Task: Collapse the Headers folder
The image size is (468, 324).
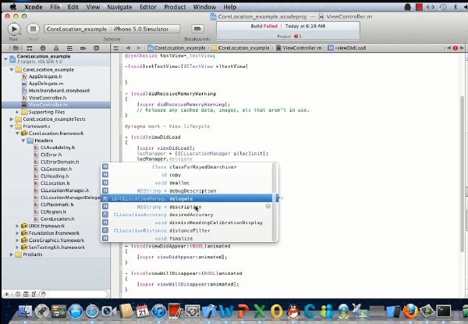Action: tap(23, 141)
